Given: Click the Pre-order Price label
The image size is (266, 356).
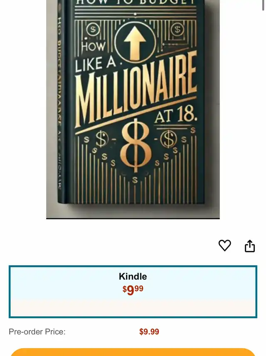Looking at the screenshot, I should point(37,332).
